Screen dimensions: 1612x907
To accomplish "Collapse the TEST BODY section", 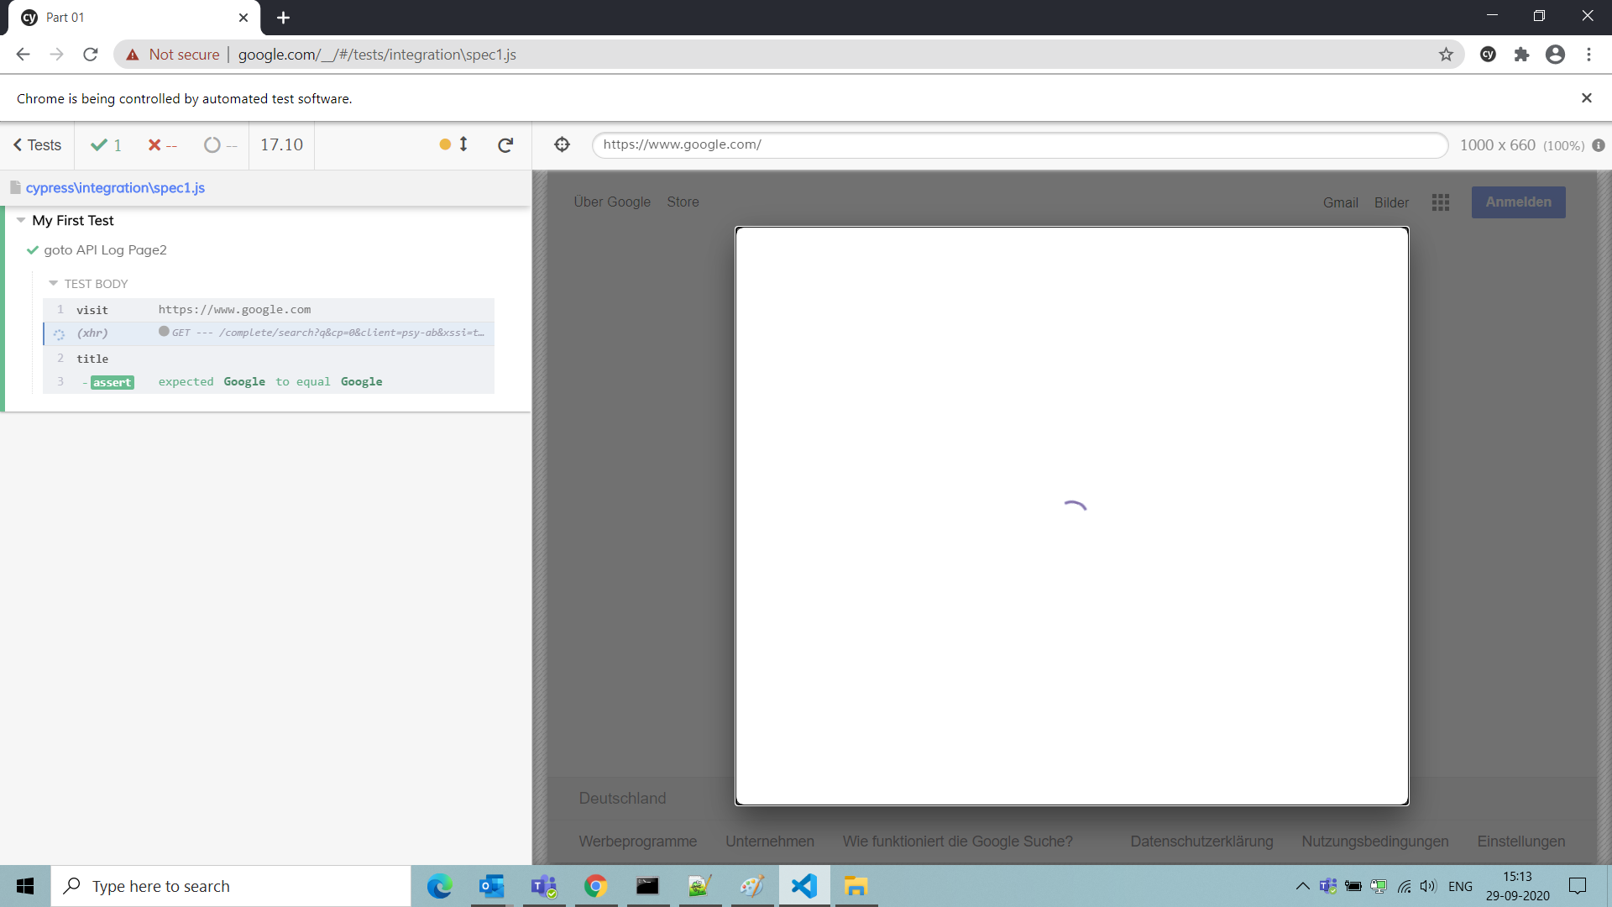I will 54,284.
